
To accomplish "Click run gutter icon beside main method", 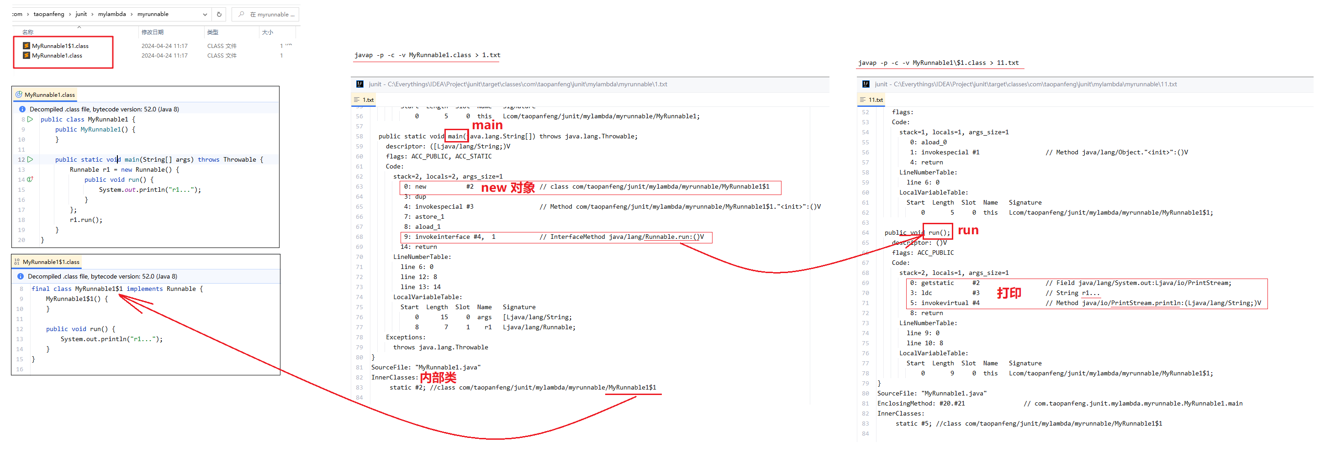I will [x=30, y=159].
